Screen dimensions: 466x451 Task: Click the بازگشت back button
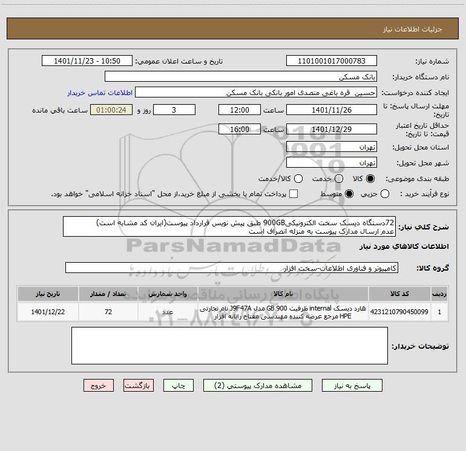pyautogui.click(x=139, y=386)
